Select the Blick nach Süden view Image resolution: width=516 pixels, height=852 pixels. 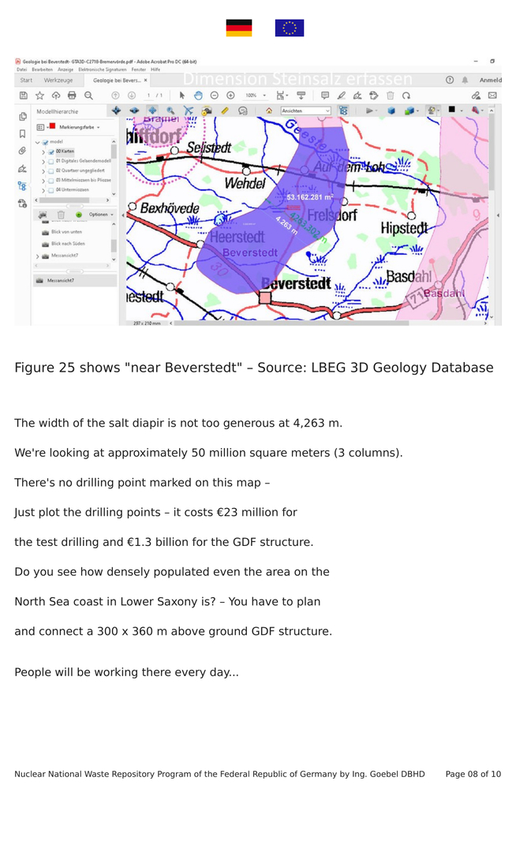click(x=68, y=244)
